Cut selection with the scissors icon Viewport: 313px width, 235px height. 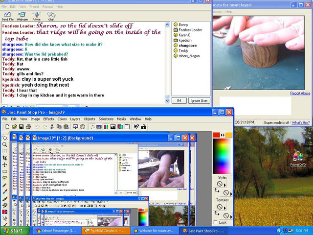pyautogui.click(x=52, y=127)
